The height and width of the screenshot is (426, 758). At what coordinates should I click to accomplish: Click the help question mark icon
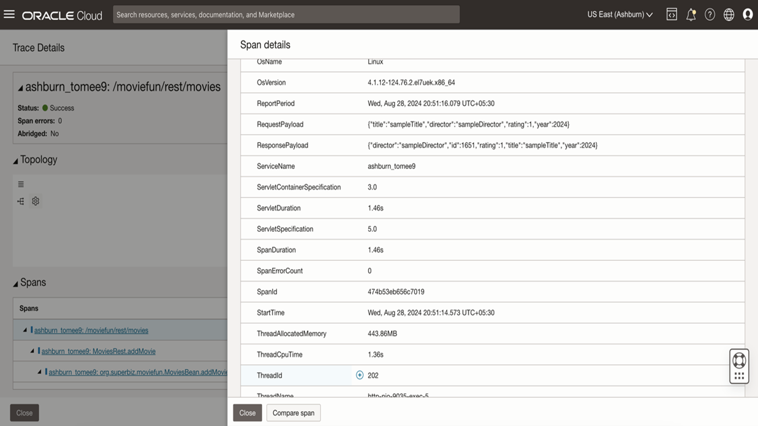(x=710, y=15)
